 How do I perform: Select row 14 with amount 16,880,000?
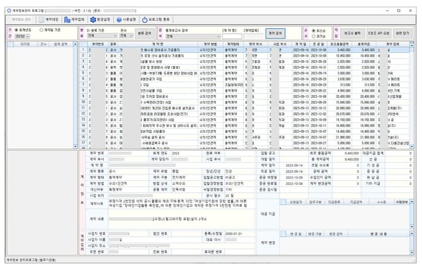(x=245, y=126)
